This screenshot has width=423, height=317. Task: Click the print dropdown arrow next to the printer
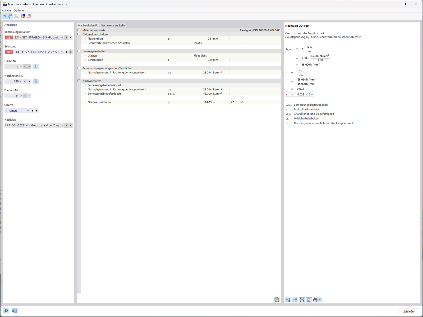click(320, 300)
